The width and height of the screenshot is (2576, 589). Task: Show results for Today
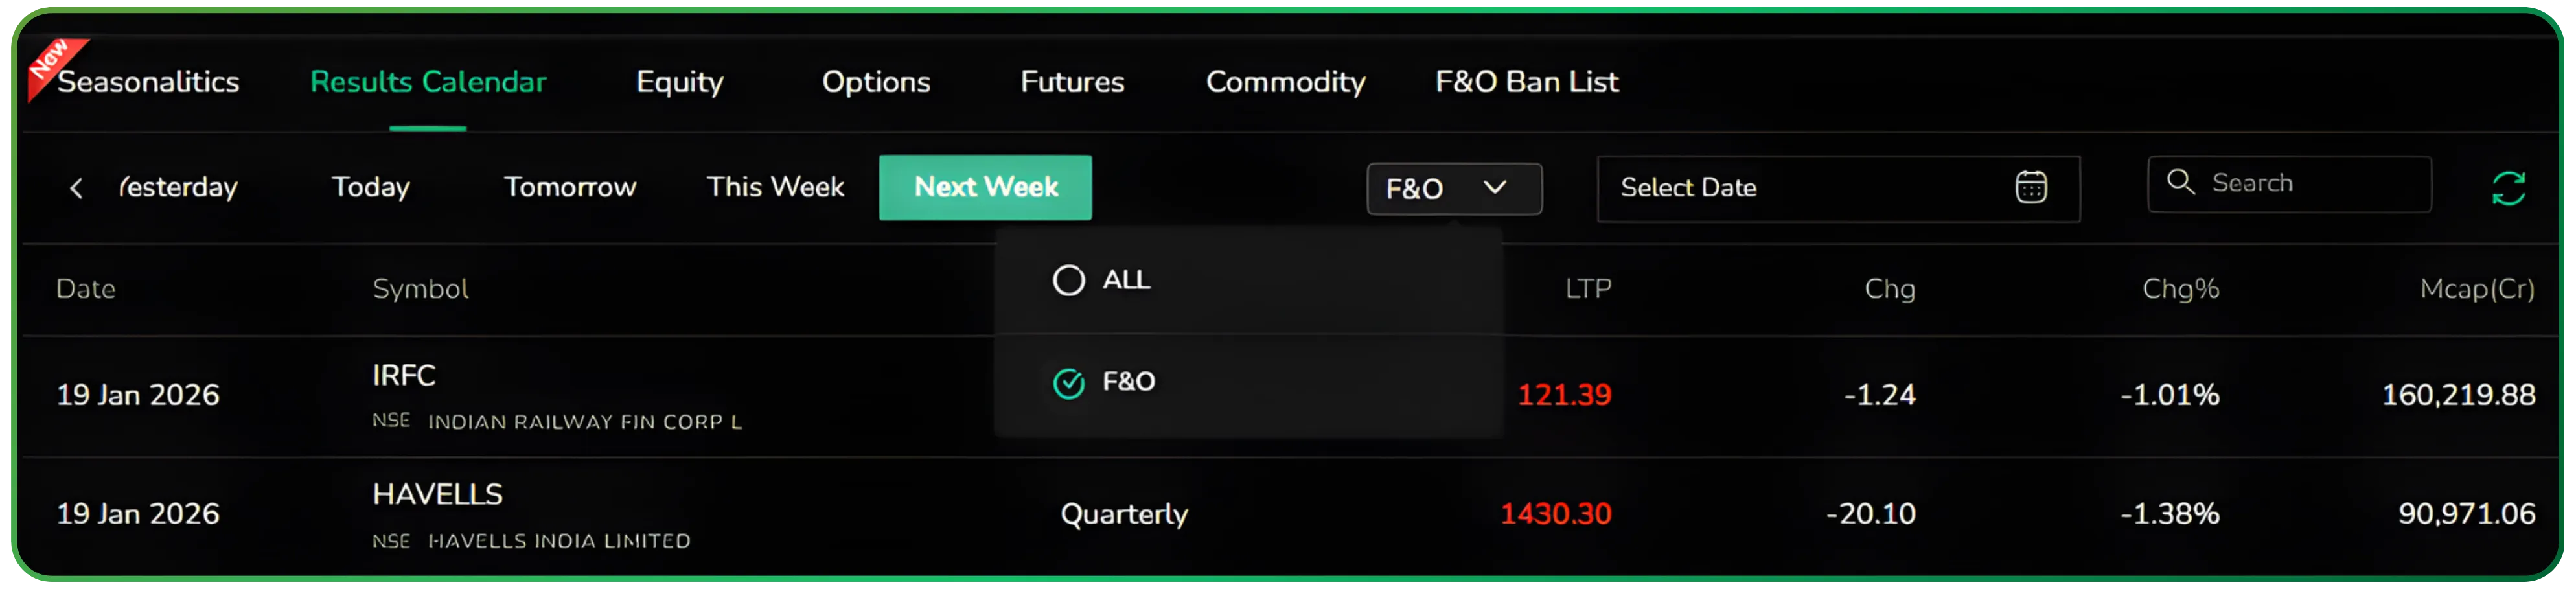[371, 187]
